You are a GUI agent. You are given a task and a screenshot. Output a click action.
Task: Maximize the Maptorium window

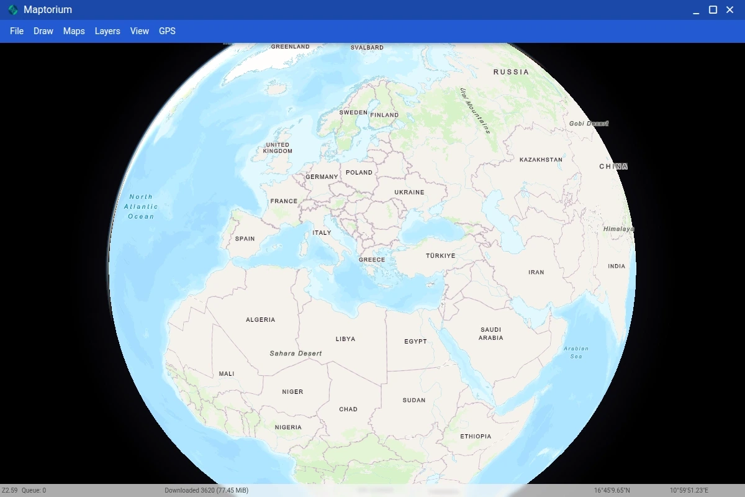click(x=713, y=10)
